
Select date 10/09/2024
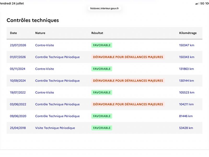click(18, 81)
